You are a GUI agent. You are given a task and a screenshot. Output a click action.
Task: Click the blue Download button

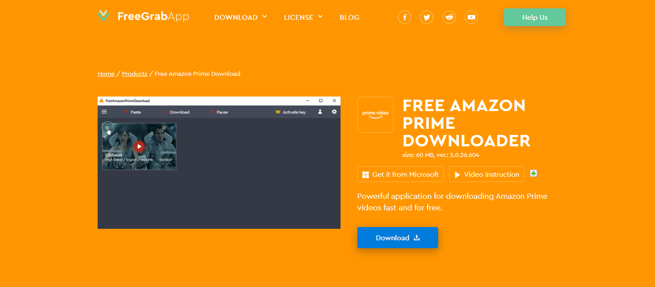click(398, 238)
